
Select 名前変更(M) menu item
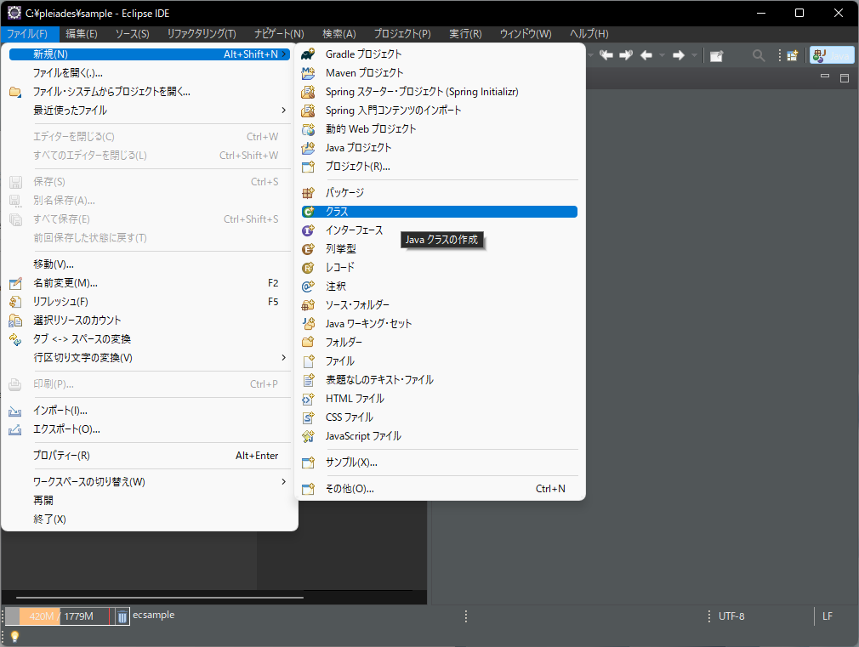pos(149,283)
